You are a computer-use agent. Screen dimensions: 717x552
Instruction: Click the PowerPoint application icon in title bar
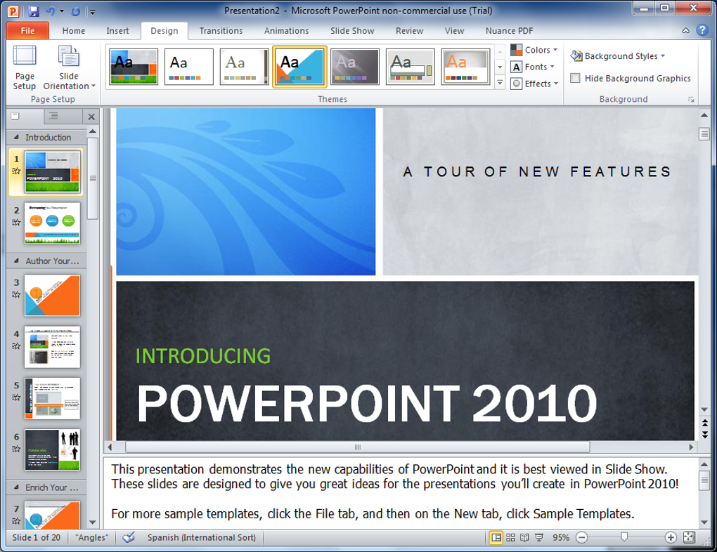click(x=13, y=11)
